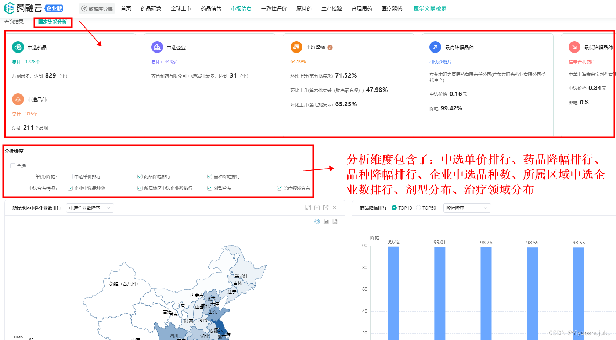This screenshot has width=616, height=340.
Task: Click 环比上升(第七批集采) 65.25% text
Action: click(x=324, y=104)
